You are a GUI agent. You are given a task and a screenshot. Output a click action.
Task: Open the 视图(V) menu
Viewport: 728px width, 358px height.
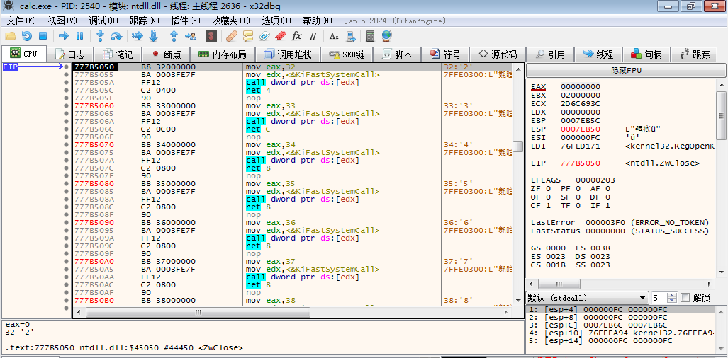coord(62,21)
